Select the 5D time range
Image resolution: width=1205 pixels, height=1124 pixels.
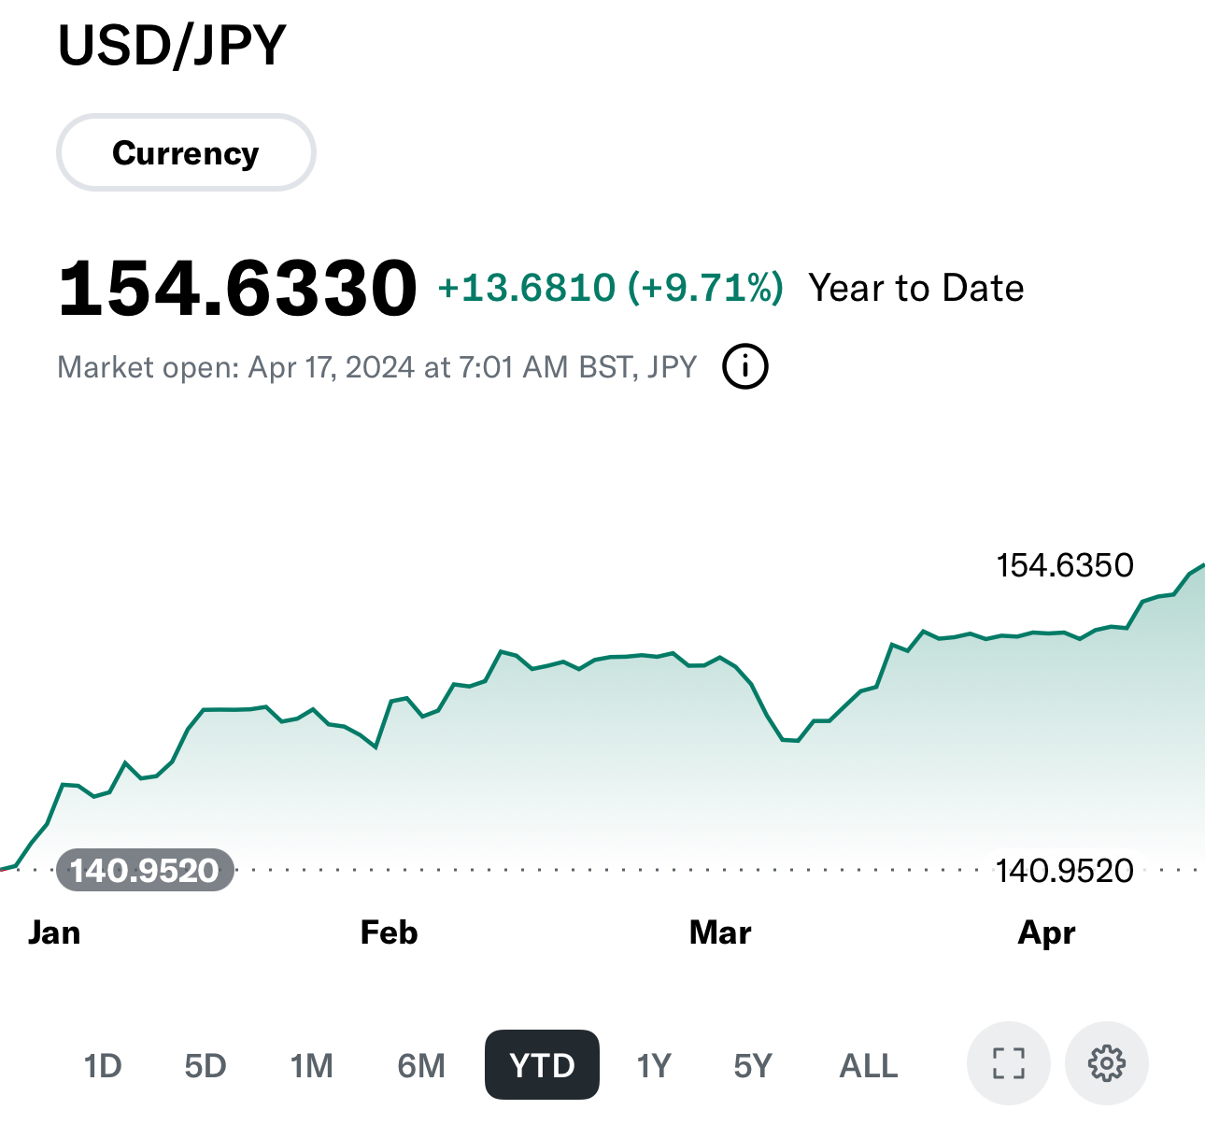pos(206,1065)
